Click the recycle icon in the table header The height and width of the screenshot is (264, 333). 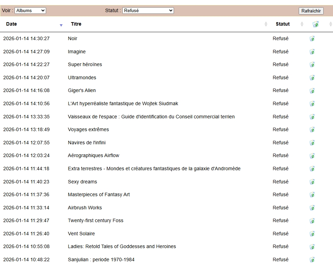316,24
